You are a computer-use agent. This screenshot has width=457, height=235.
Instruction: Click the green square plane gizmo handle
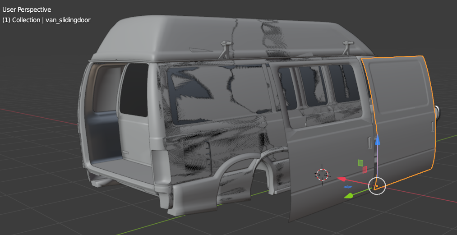[x=360, y=163]
